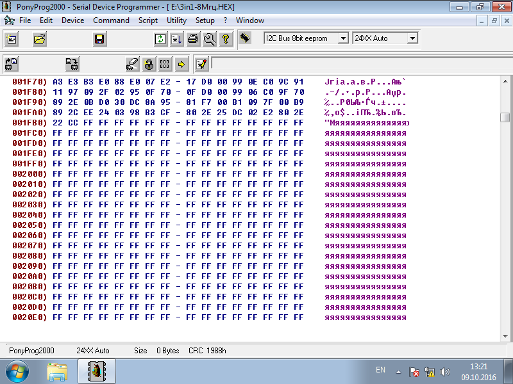Click the New window toolbar icon
Screen dimensions: 513x384
(x=12, y=40)
